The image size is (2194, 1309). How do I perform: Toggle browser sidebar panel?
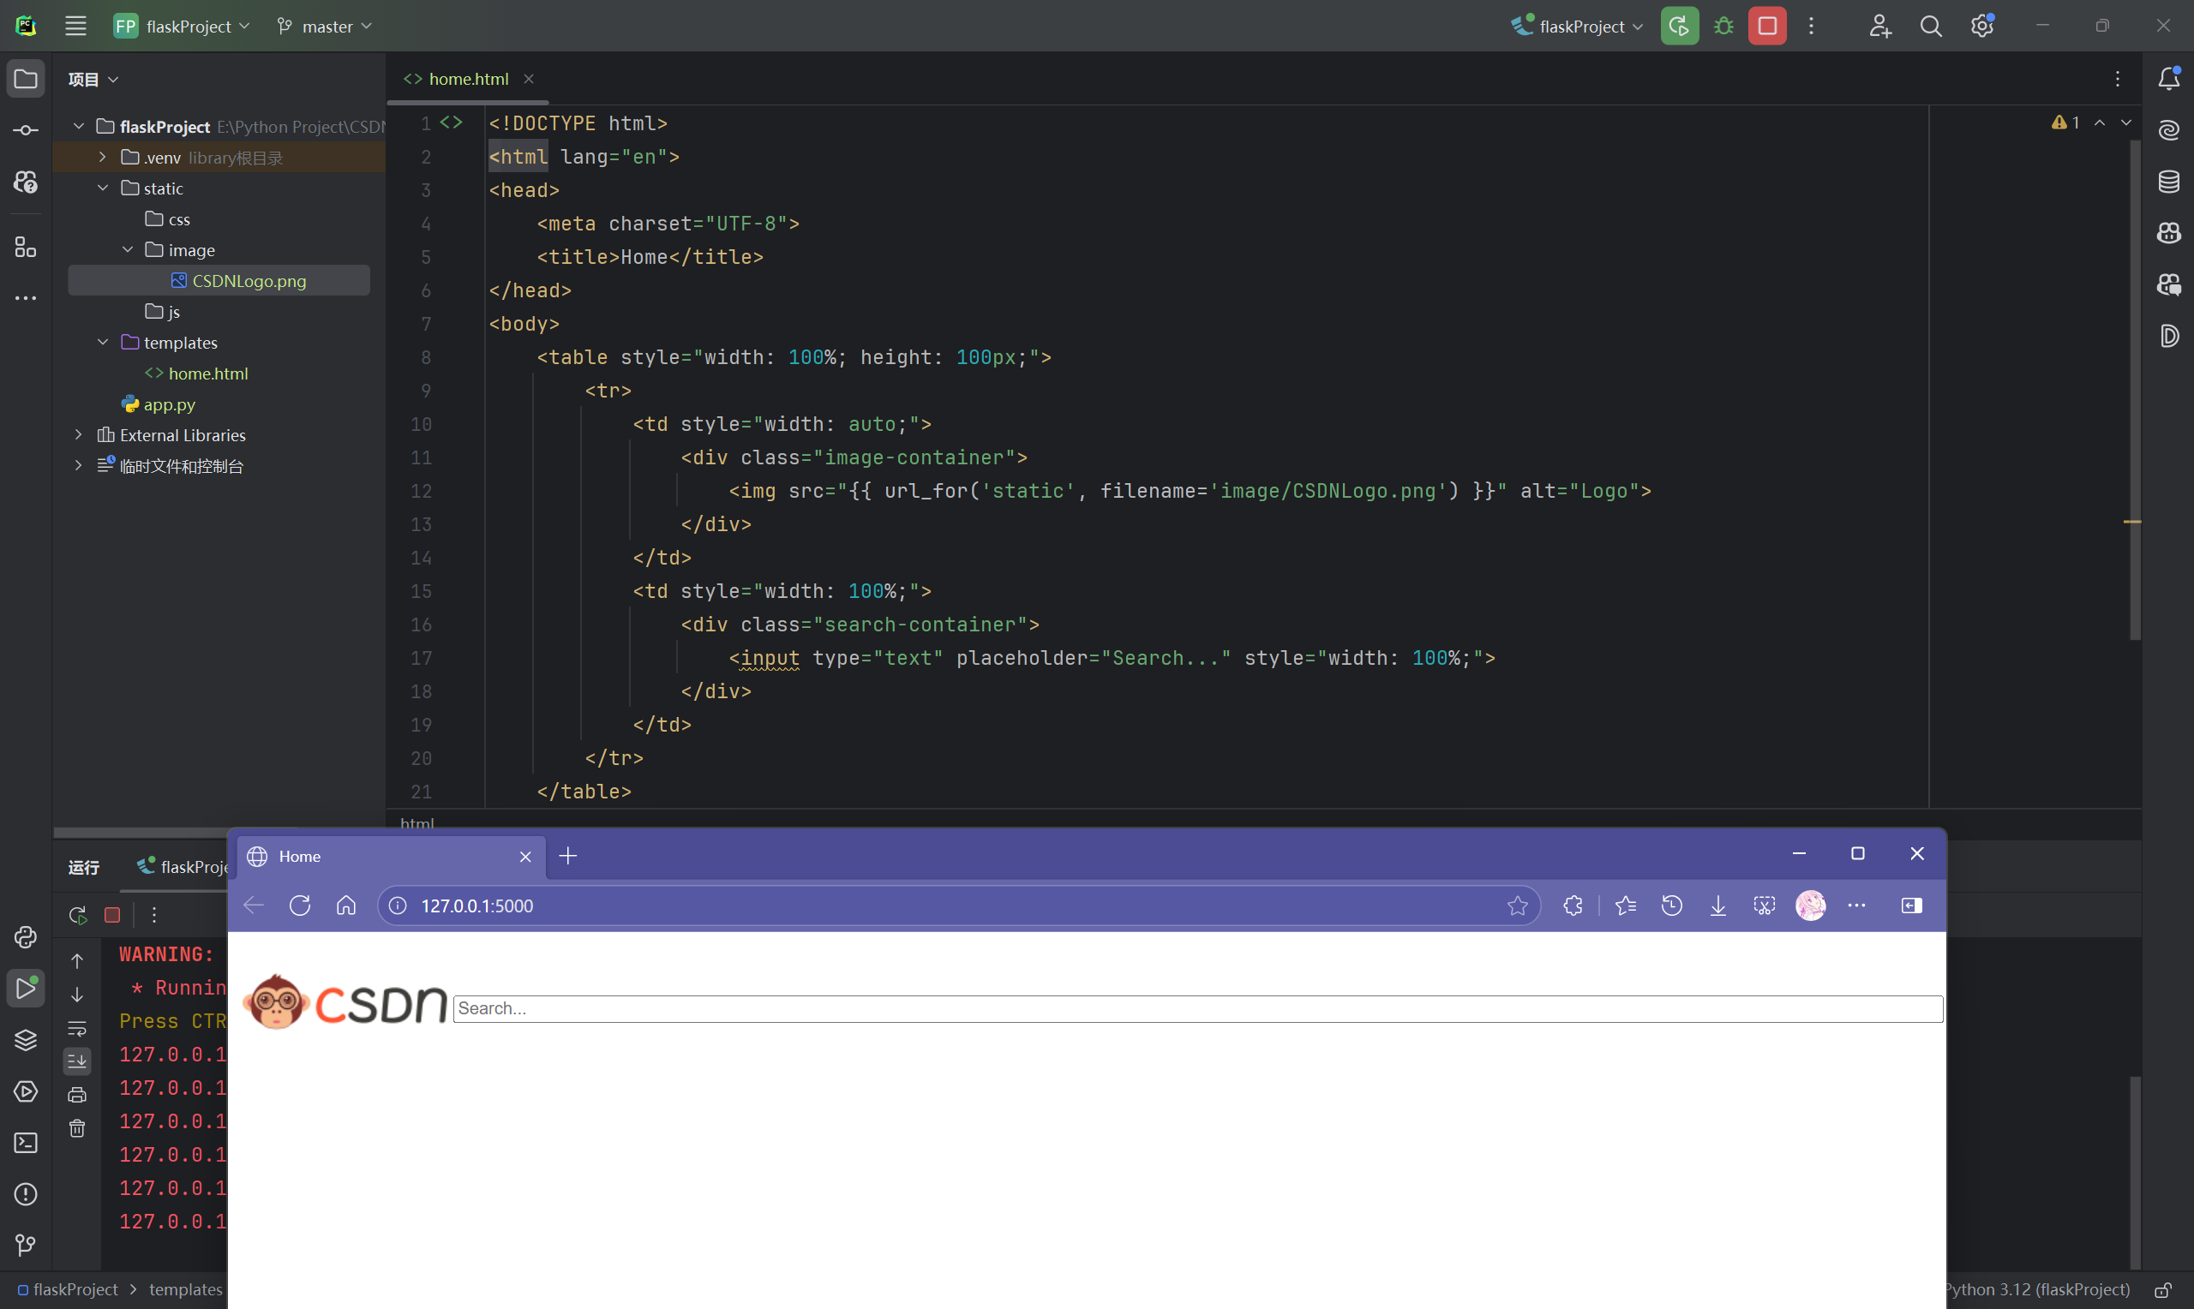click(1912, 905)
